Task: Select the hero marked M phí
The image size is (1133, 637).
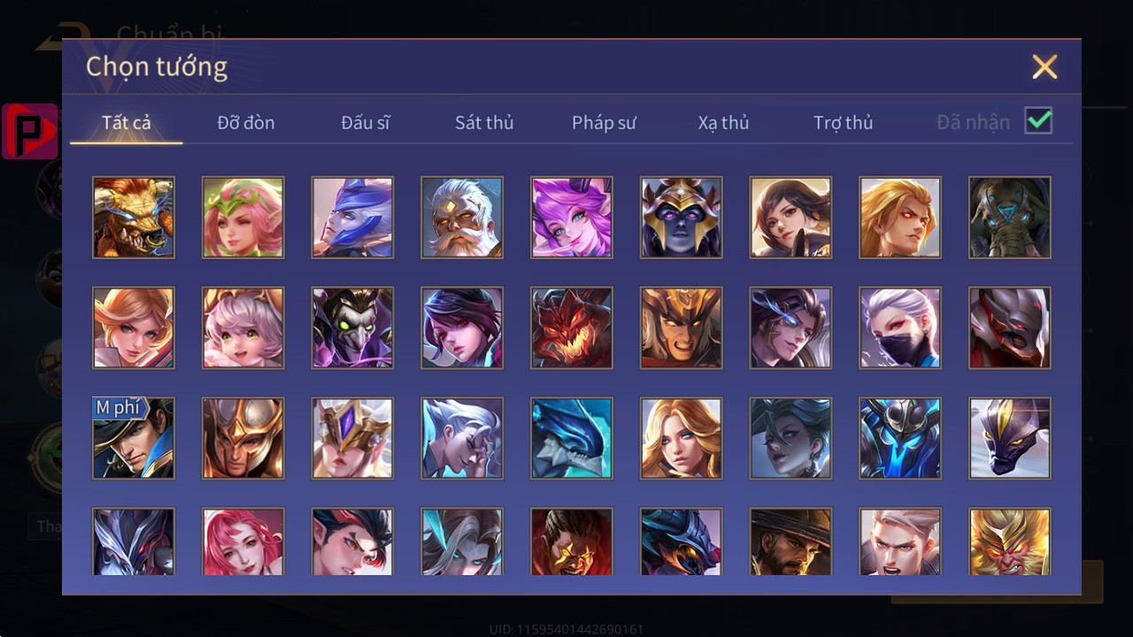Action: point(134,439)
